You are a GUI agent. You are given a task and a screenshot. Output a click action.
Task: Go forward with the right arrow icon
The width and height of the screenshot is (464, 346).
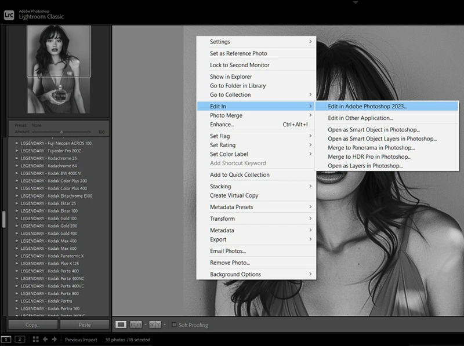coord(55,339)
